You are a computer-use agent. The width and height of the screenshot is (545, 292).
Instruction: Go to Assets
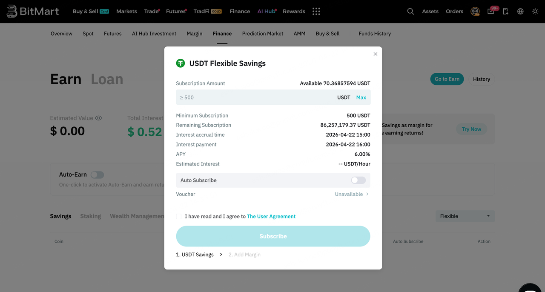(430, 11)
